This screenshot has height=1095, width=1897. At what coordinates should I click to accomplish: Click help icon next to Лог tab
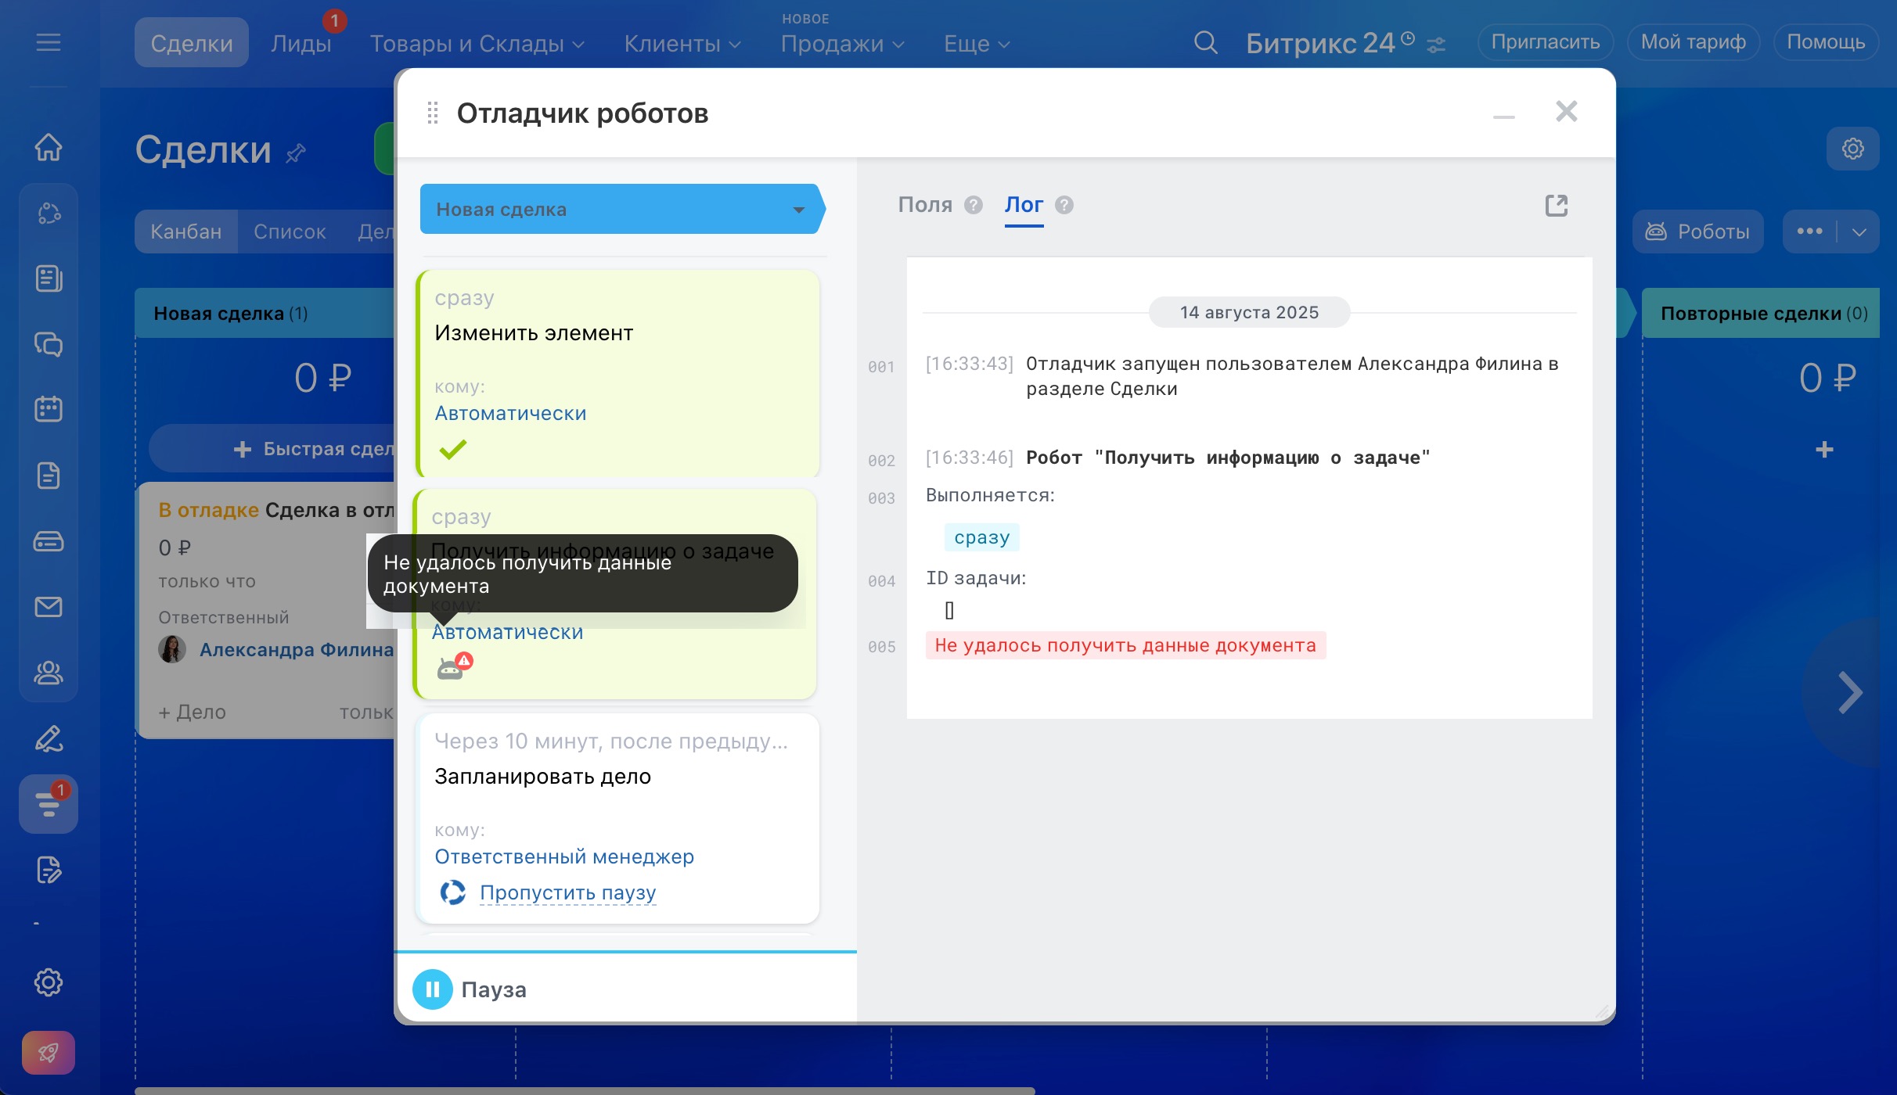(1064, 205)
